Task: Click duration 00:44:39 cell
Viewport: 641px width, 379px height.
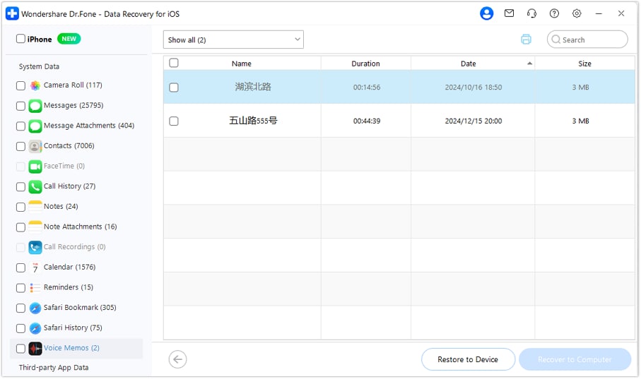Action: click(x=367, y=121)
